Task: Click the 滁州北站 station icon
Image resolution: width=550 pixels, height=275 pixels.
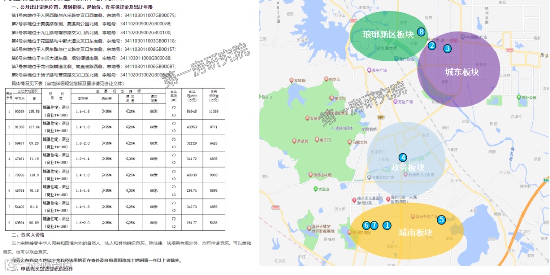Action: (396, 58)
